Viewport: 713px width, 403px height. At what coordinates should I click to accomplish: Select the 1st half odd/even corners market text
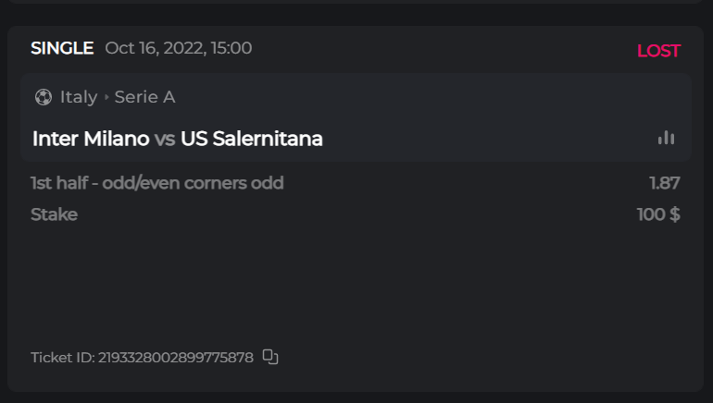(157, 183)
